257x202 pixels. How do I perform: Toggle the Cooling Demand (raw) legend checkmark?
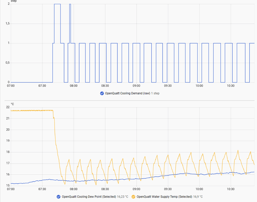click(102, 93)
